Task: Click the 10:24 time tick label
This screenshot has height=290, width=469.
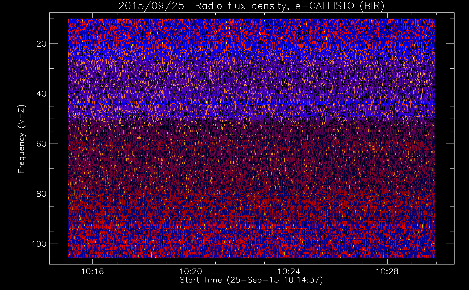Action: pos(289,272)
